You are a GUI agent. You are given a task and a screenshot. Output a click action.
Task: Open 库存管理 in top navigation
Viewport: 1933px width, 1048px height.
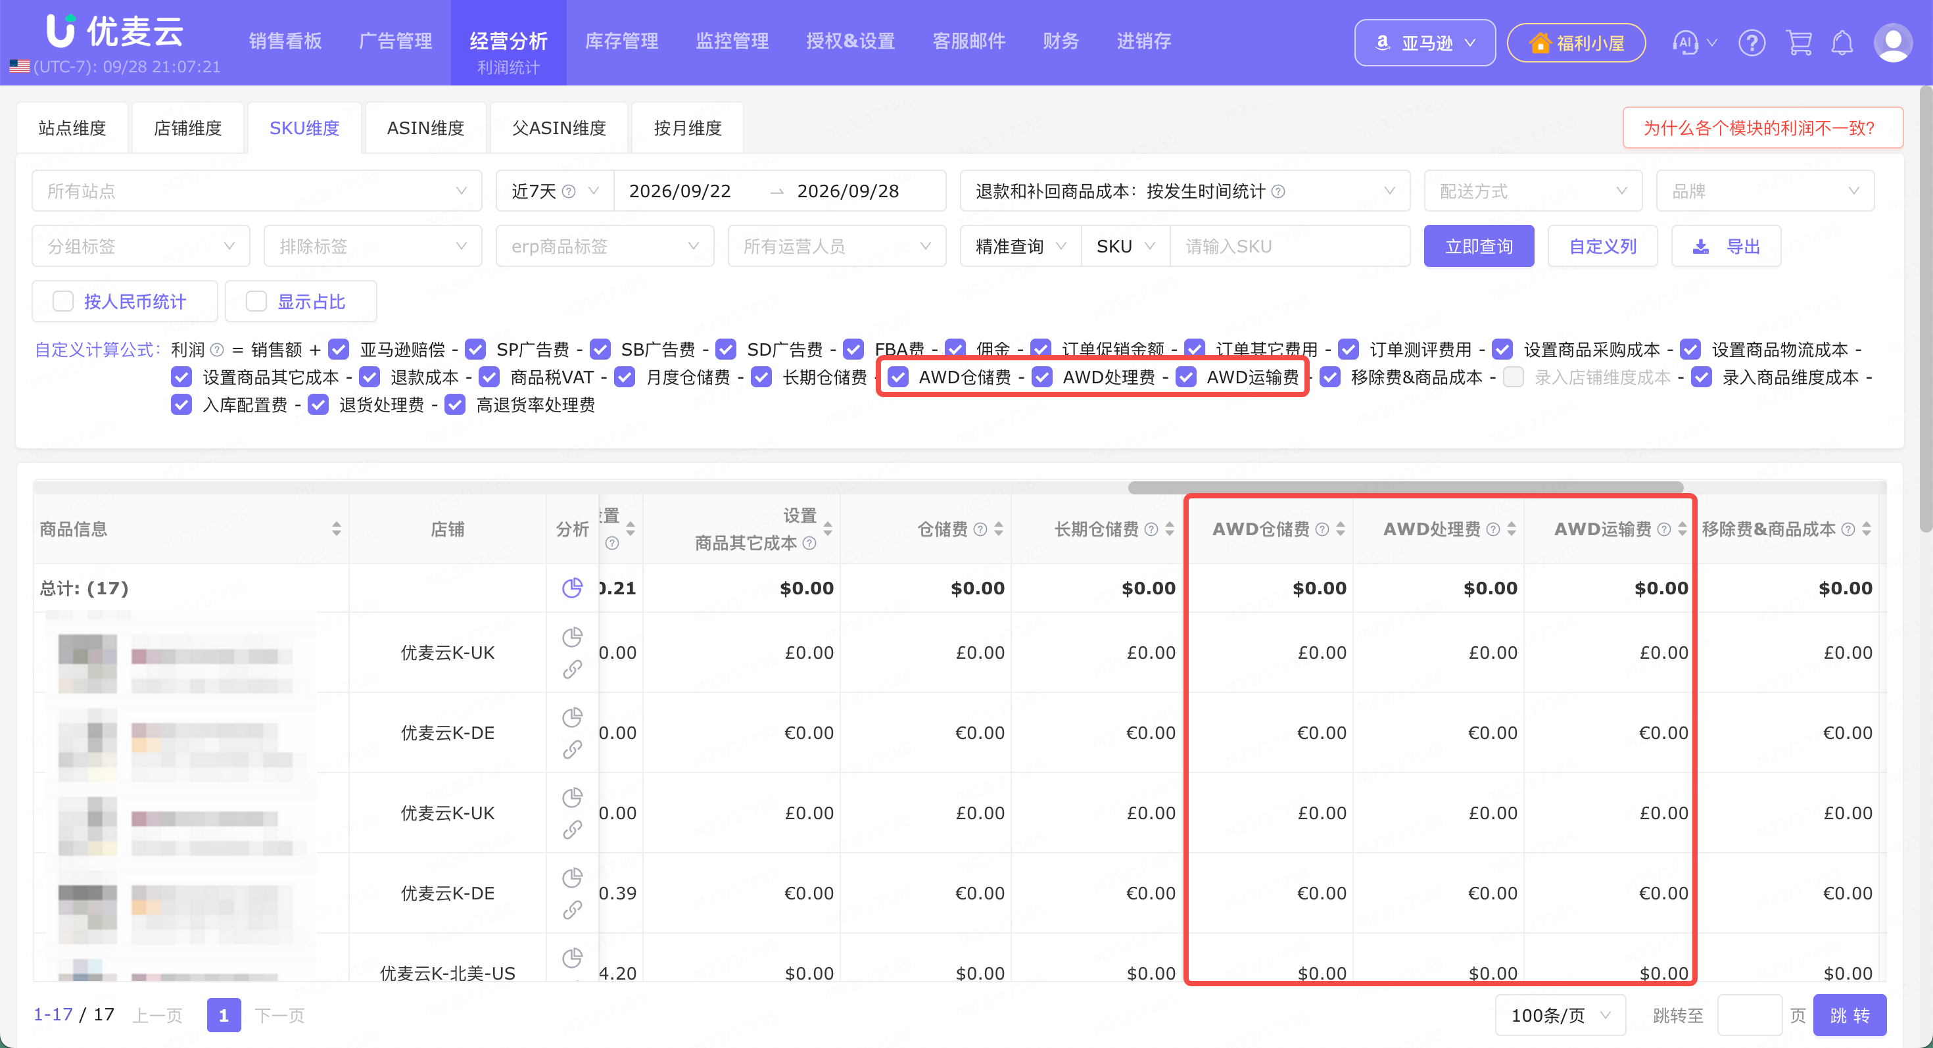click(621, 41)
